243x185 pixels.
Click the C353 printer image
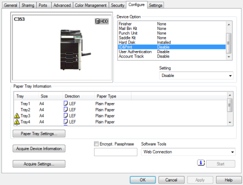point(75,50)
